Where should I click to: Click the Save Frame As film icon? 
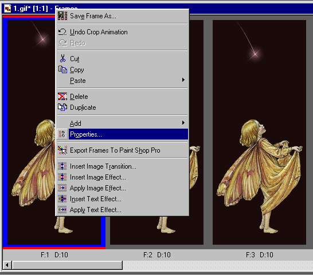coord(62,16)
